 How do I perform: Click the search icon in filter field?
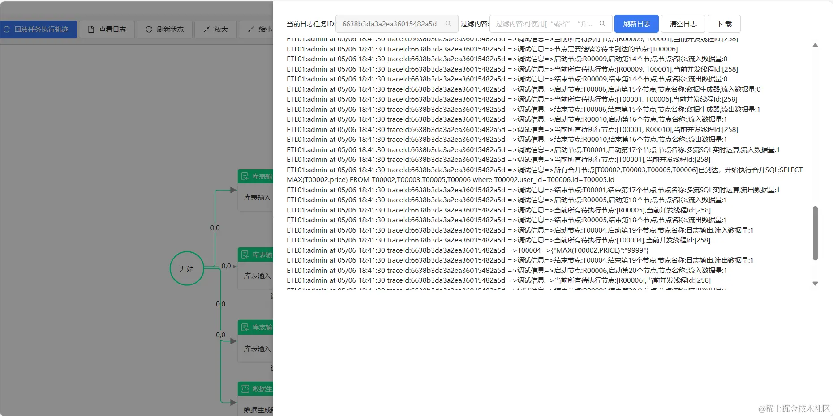tap(602, 24)
